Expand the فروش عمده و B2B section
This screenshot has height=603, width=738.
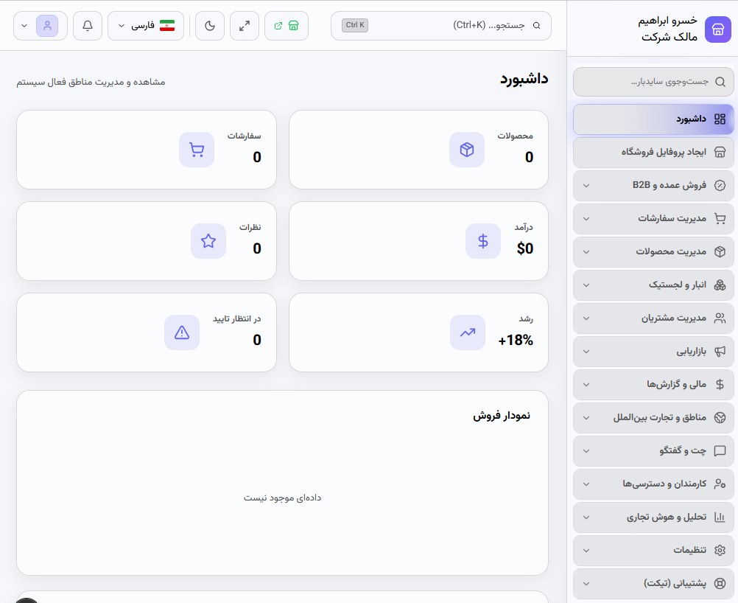[653, 185]
